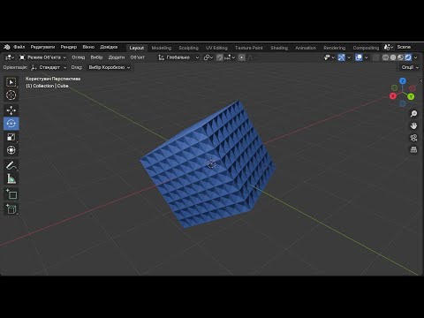Toggle the snap magnet button
This screenshot has height=318, width=424.
click(220, 57)
